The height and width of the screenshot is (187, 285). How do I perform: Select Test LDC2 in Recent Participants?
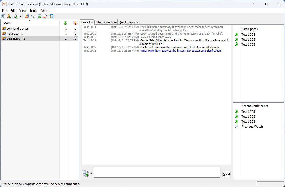pyautogui.click(x=248, y=117)
